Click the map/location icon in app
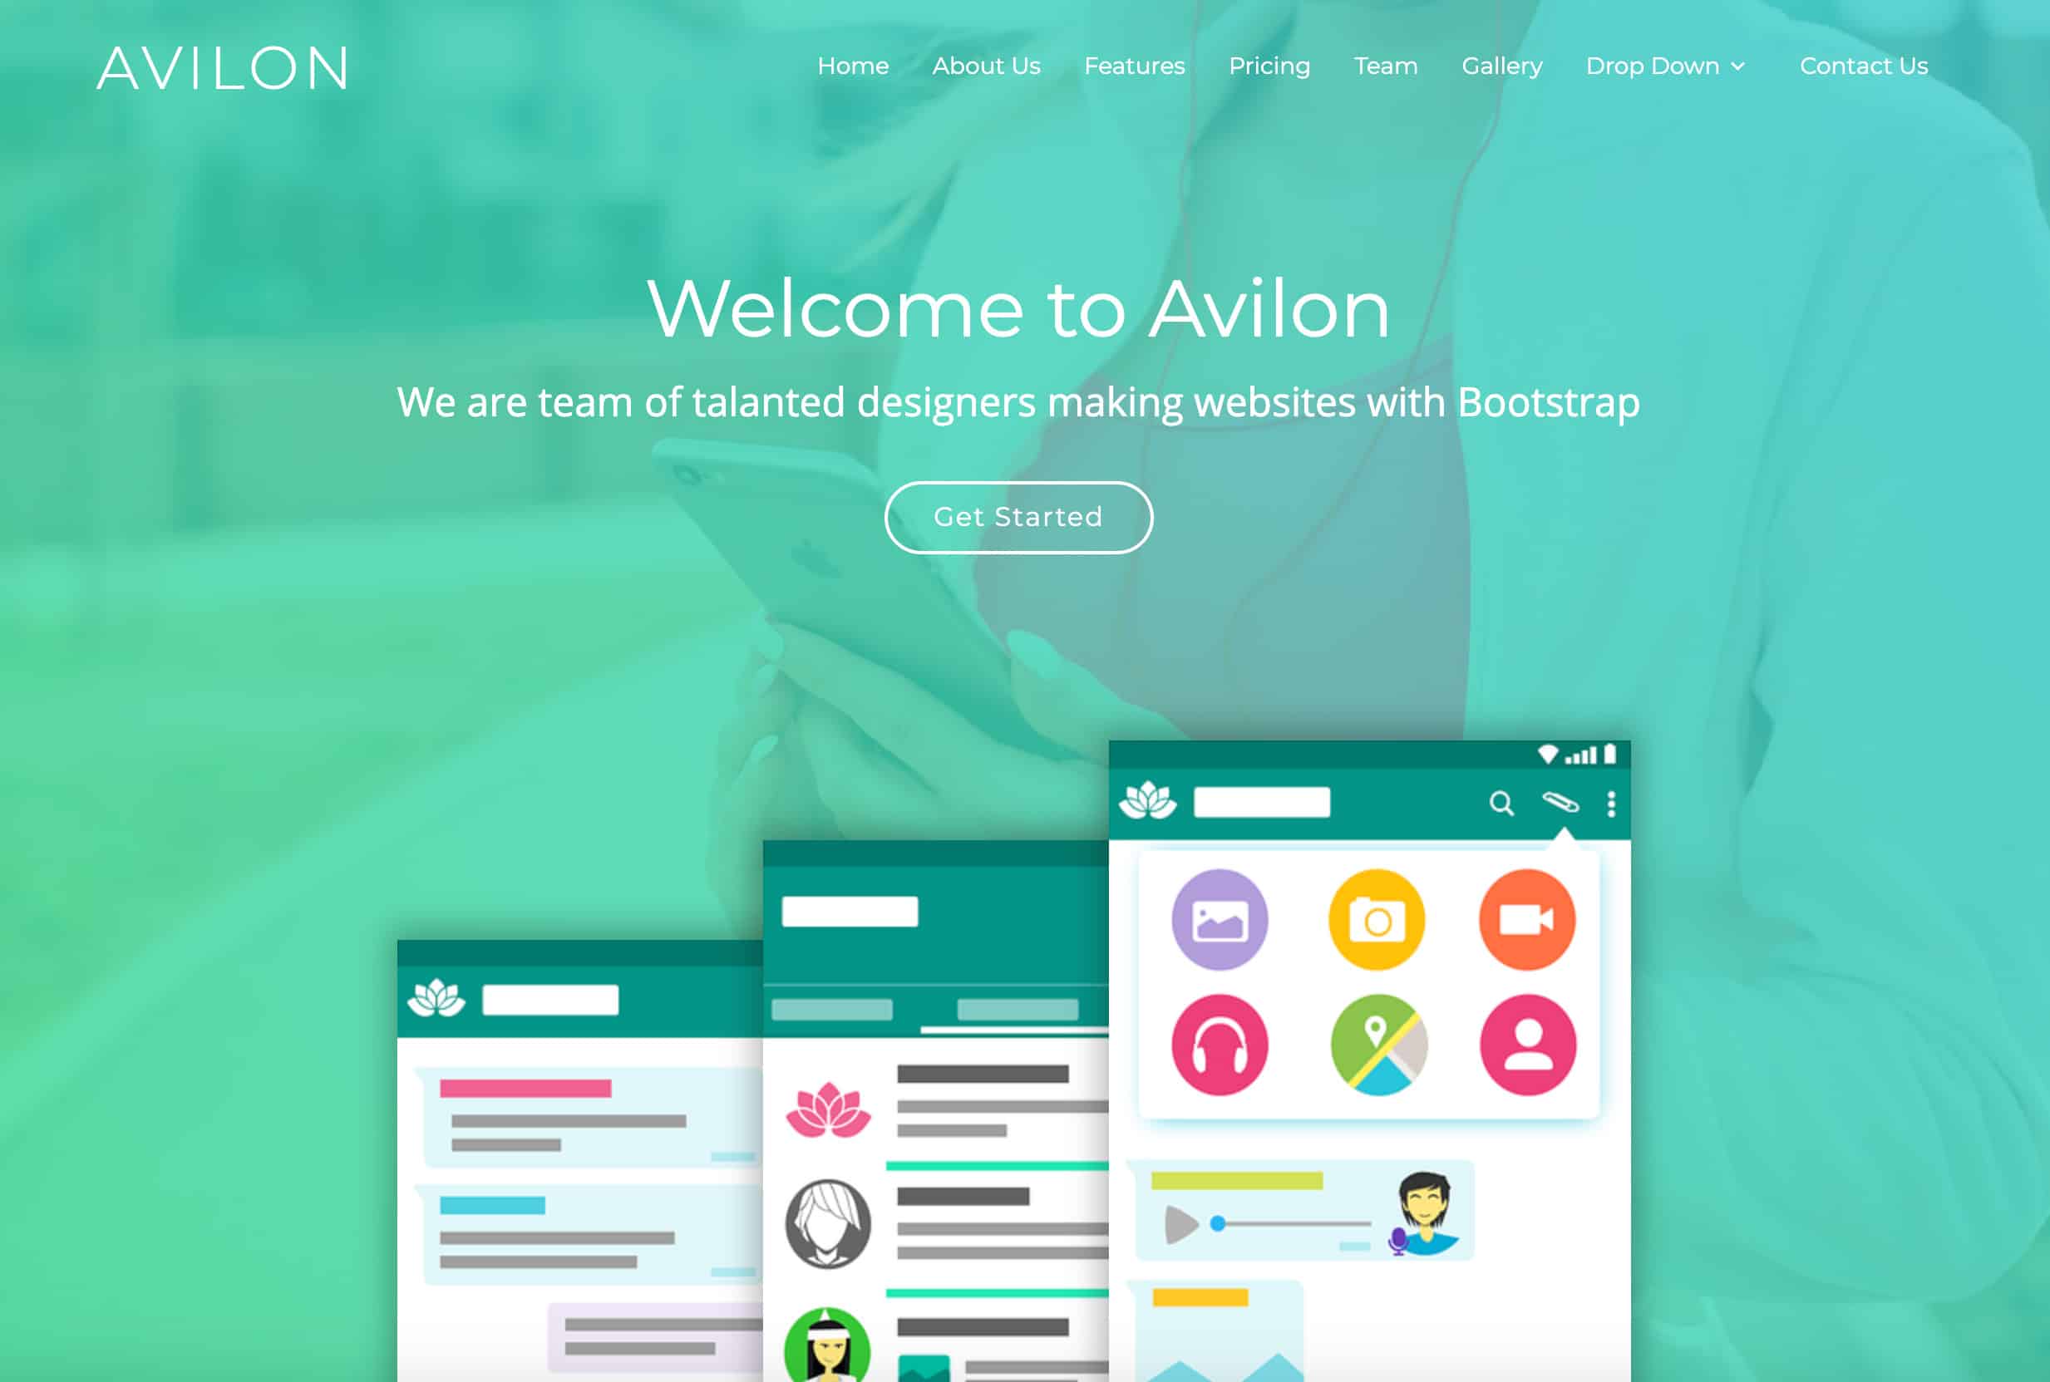The height and width of the screenshot is (1382, 2050). pyautogui.click(x=1376, y=1045)
